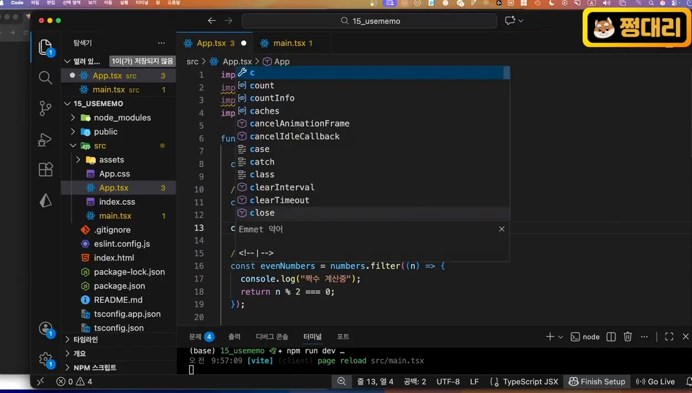
Task: Open README.md in the file tree
Action: [x=118, y=300]
